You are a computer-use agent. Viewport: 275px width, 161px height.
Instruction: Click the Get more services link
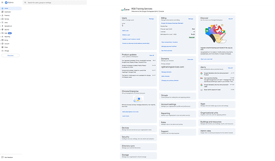[x=167, y=50]
